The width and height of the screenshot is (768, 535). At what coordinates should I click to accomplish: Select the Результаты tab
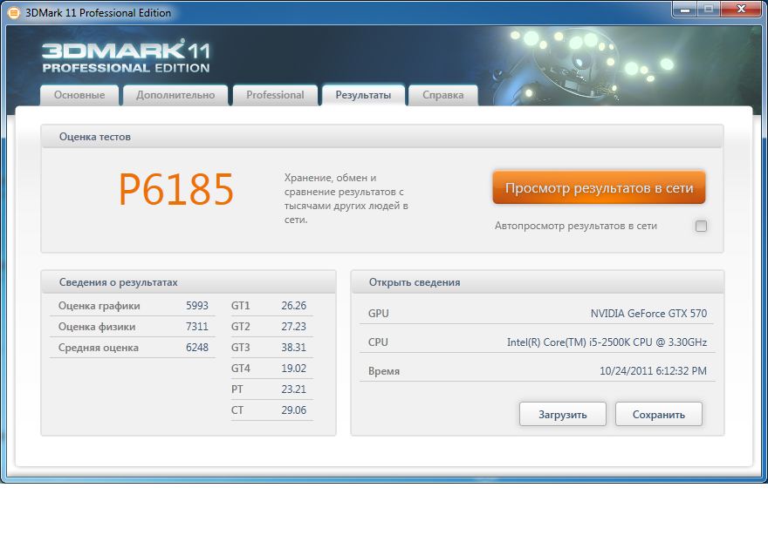[363, 95]
